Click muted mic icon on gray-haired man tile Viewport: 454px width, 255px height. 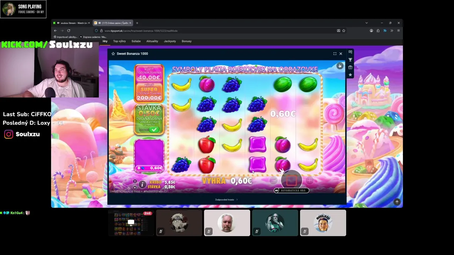[209, 231]
